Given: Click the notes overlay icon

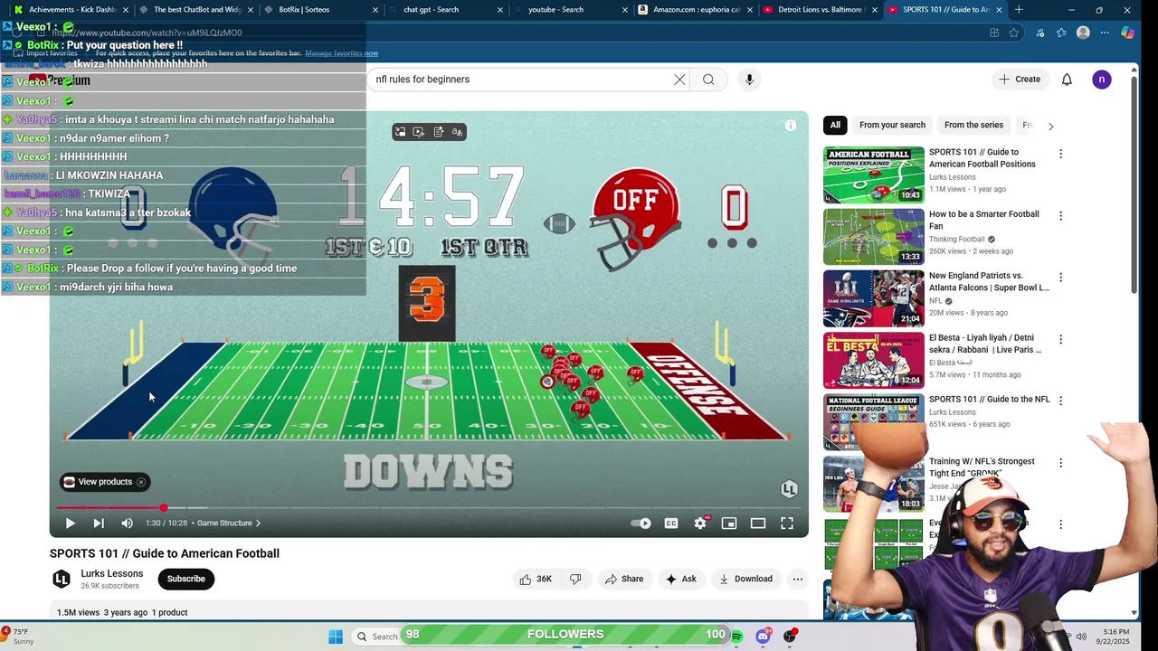Looking at the screenshot, I should tap(439, 132).
